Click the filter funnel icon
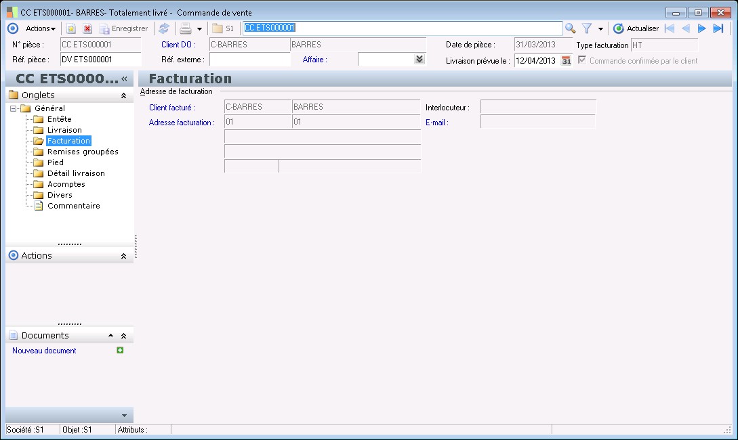 [x=586, y=28]
